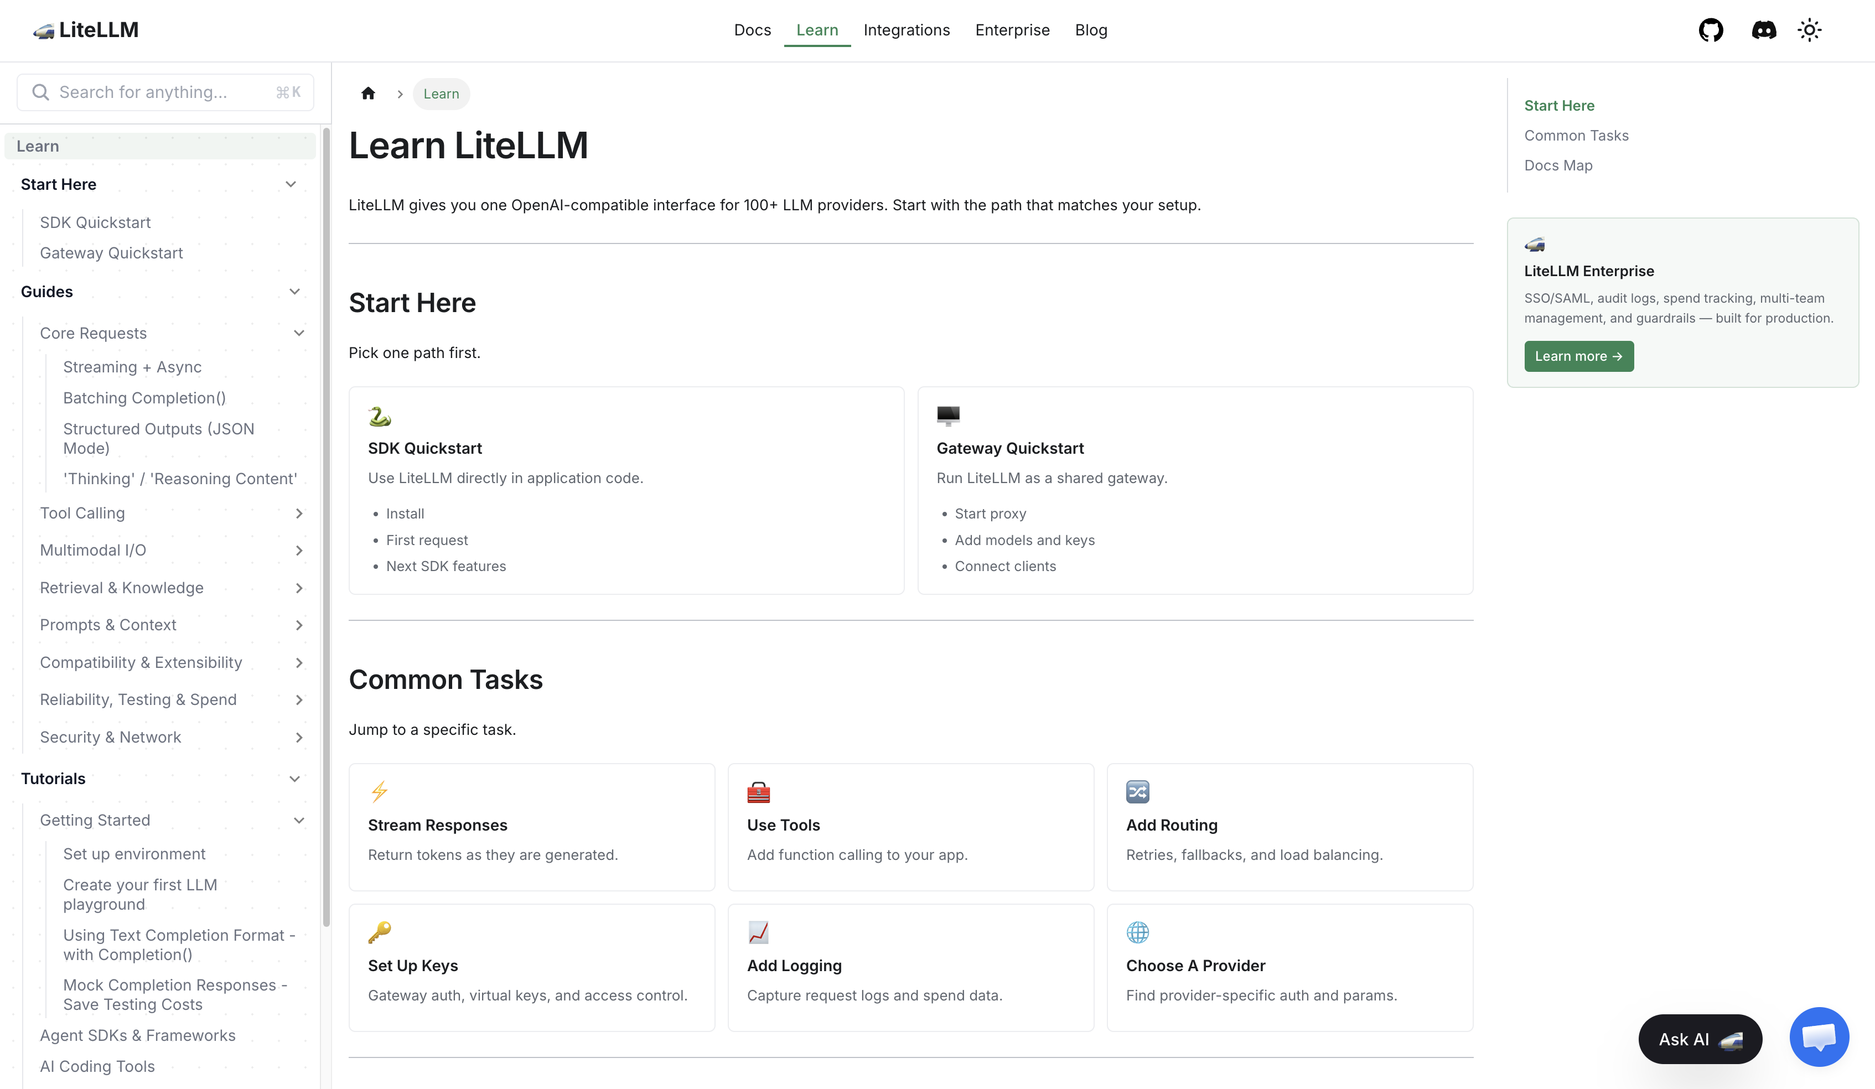Open the Stream Responses card title
The width and height of the screenshot is (1875, 1089).
(x=438, y=826)
